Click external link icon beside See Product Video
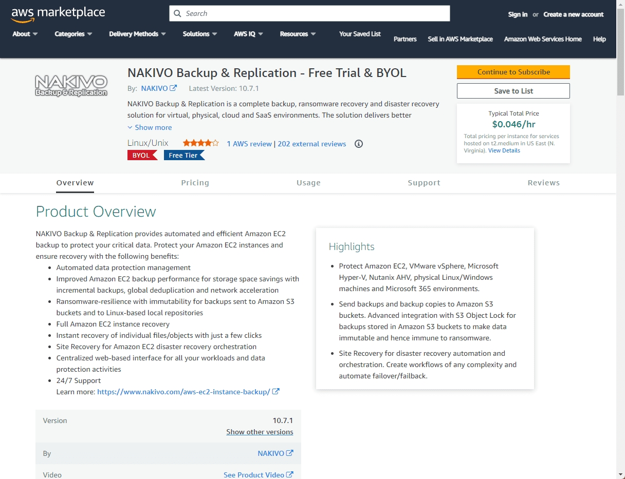The height and width of the screenshot is (479, 625). tap(290, 475)
